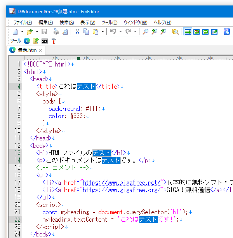
Task: Click the Open file folder icon
Action: tap(30, 31)
